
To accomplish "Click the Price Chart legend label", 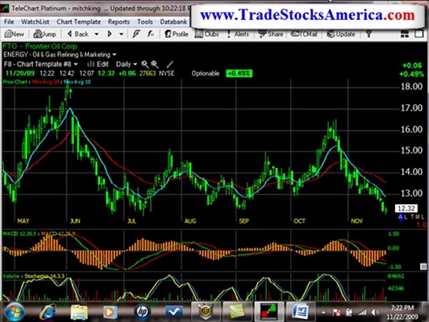I will [15, 82].
